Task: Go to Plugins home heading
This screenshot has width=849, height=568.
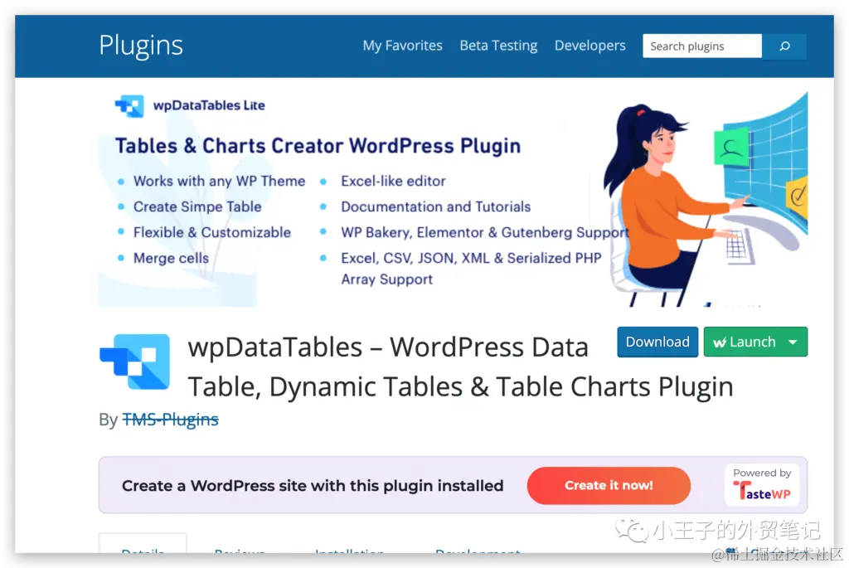Action: pyautogui.click(x=141, y=46)
